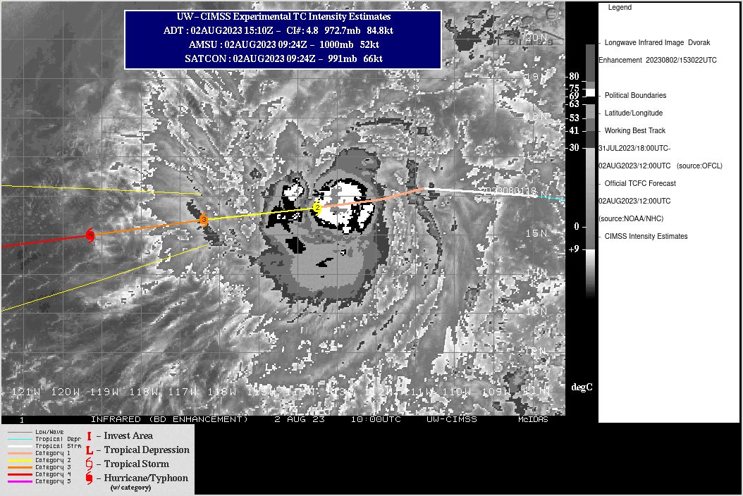Click the Tropical Storm symbol in key
The image size is (743, 496).
coord(89,464)
